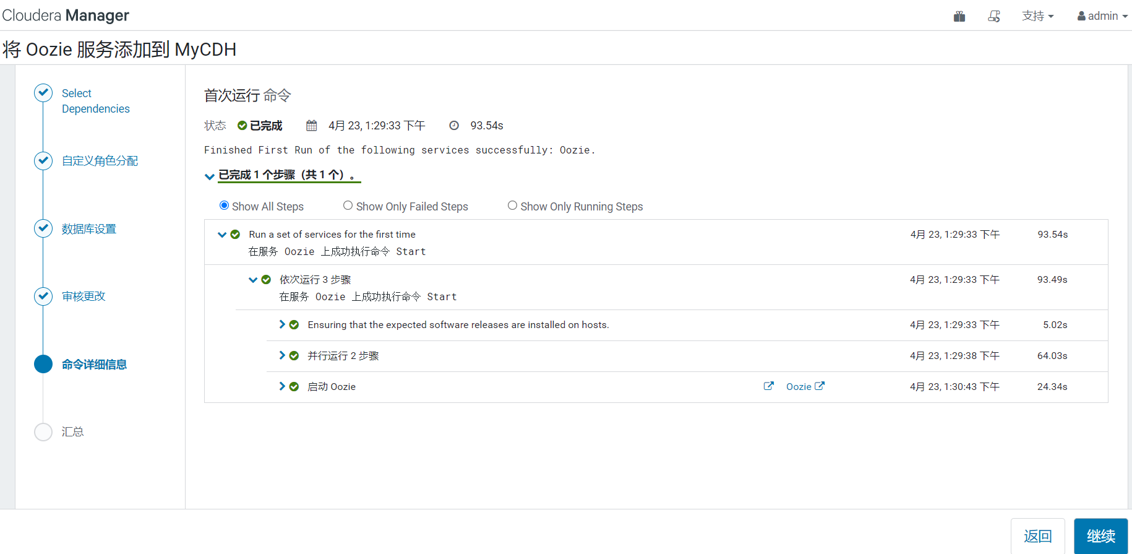Click the 5.02s duration value

coord(1055,325)
